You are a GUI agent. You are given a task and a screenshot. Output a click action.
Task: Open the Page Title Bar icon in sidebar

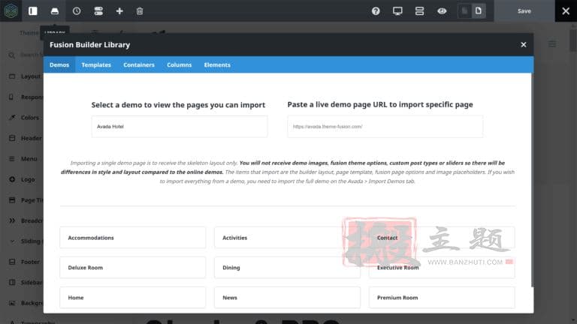[x=12, y=199]
